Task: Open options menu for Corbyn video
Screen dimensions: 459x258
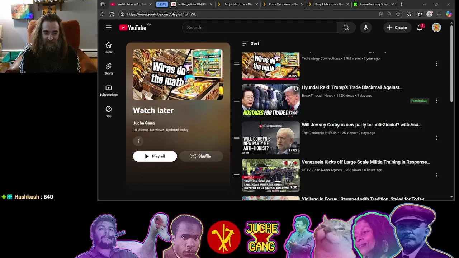Action: (437, 138)
